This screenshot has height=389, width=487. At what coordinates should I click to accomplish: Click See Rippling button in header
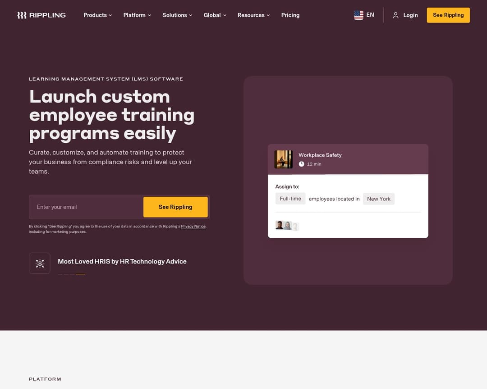pyautogui.click(x=448, y=15)
